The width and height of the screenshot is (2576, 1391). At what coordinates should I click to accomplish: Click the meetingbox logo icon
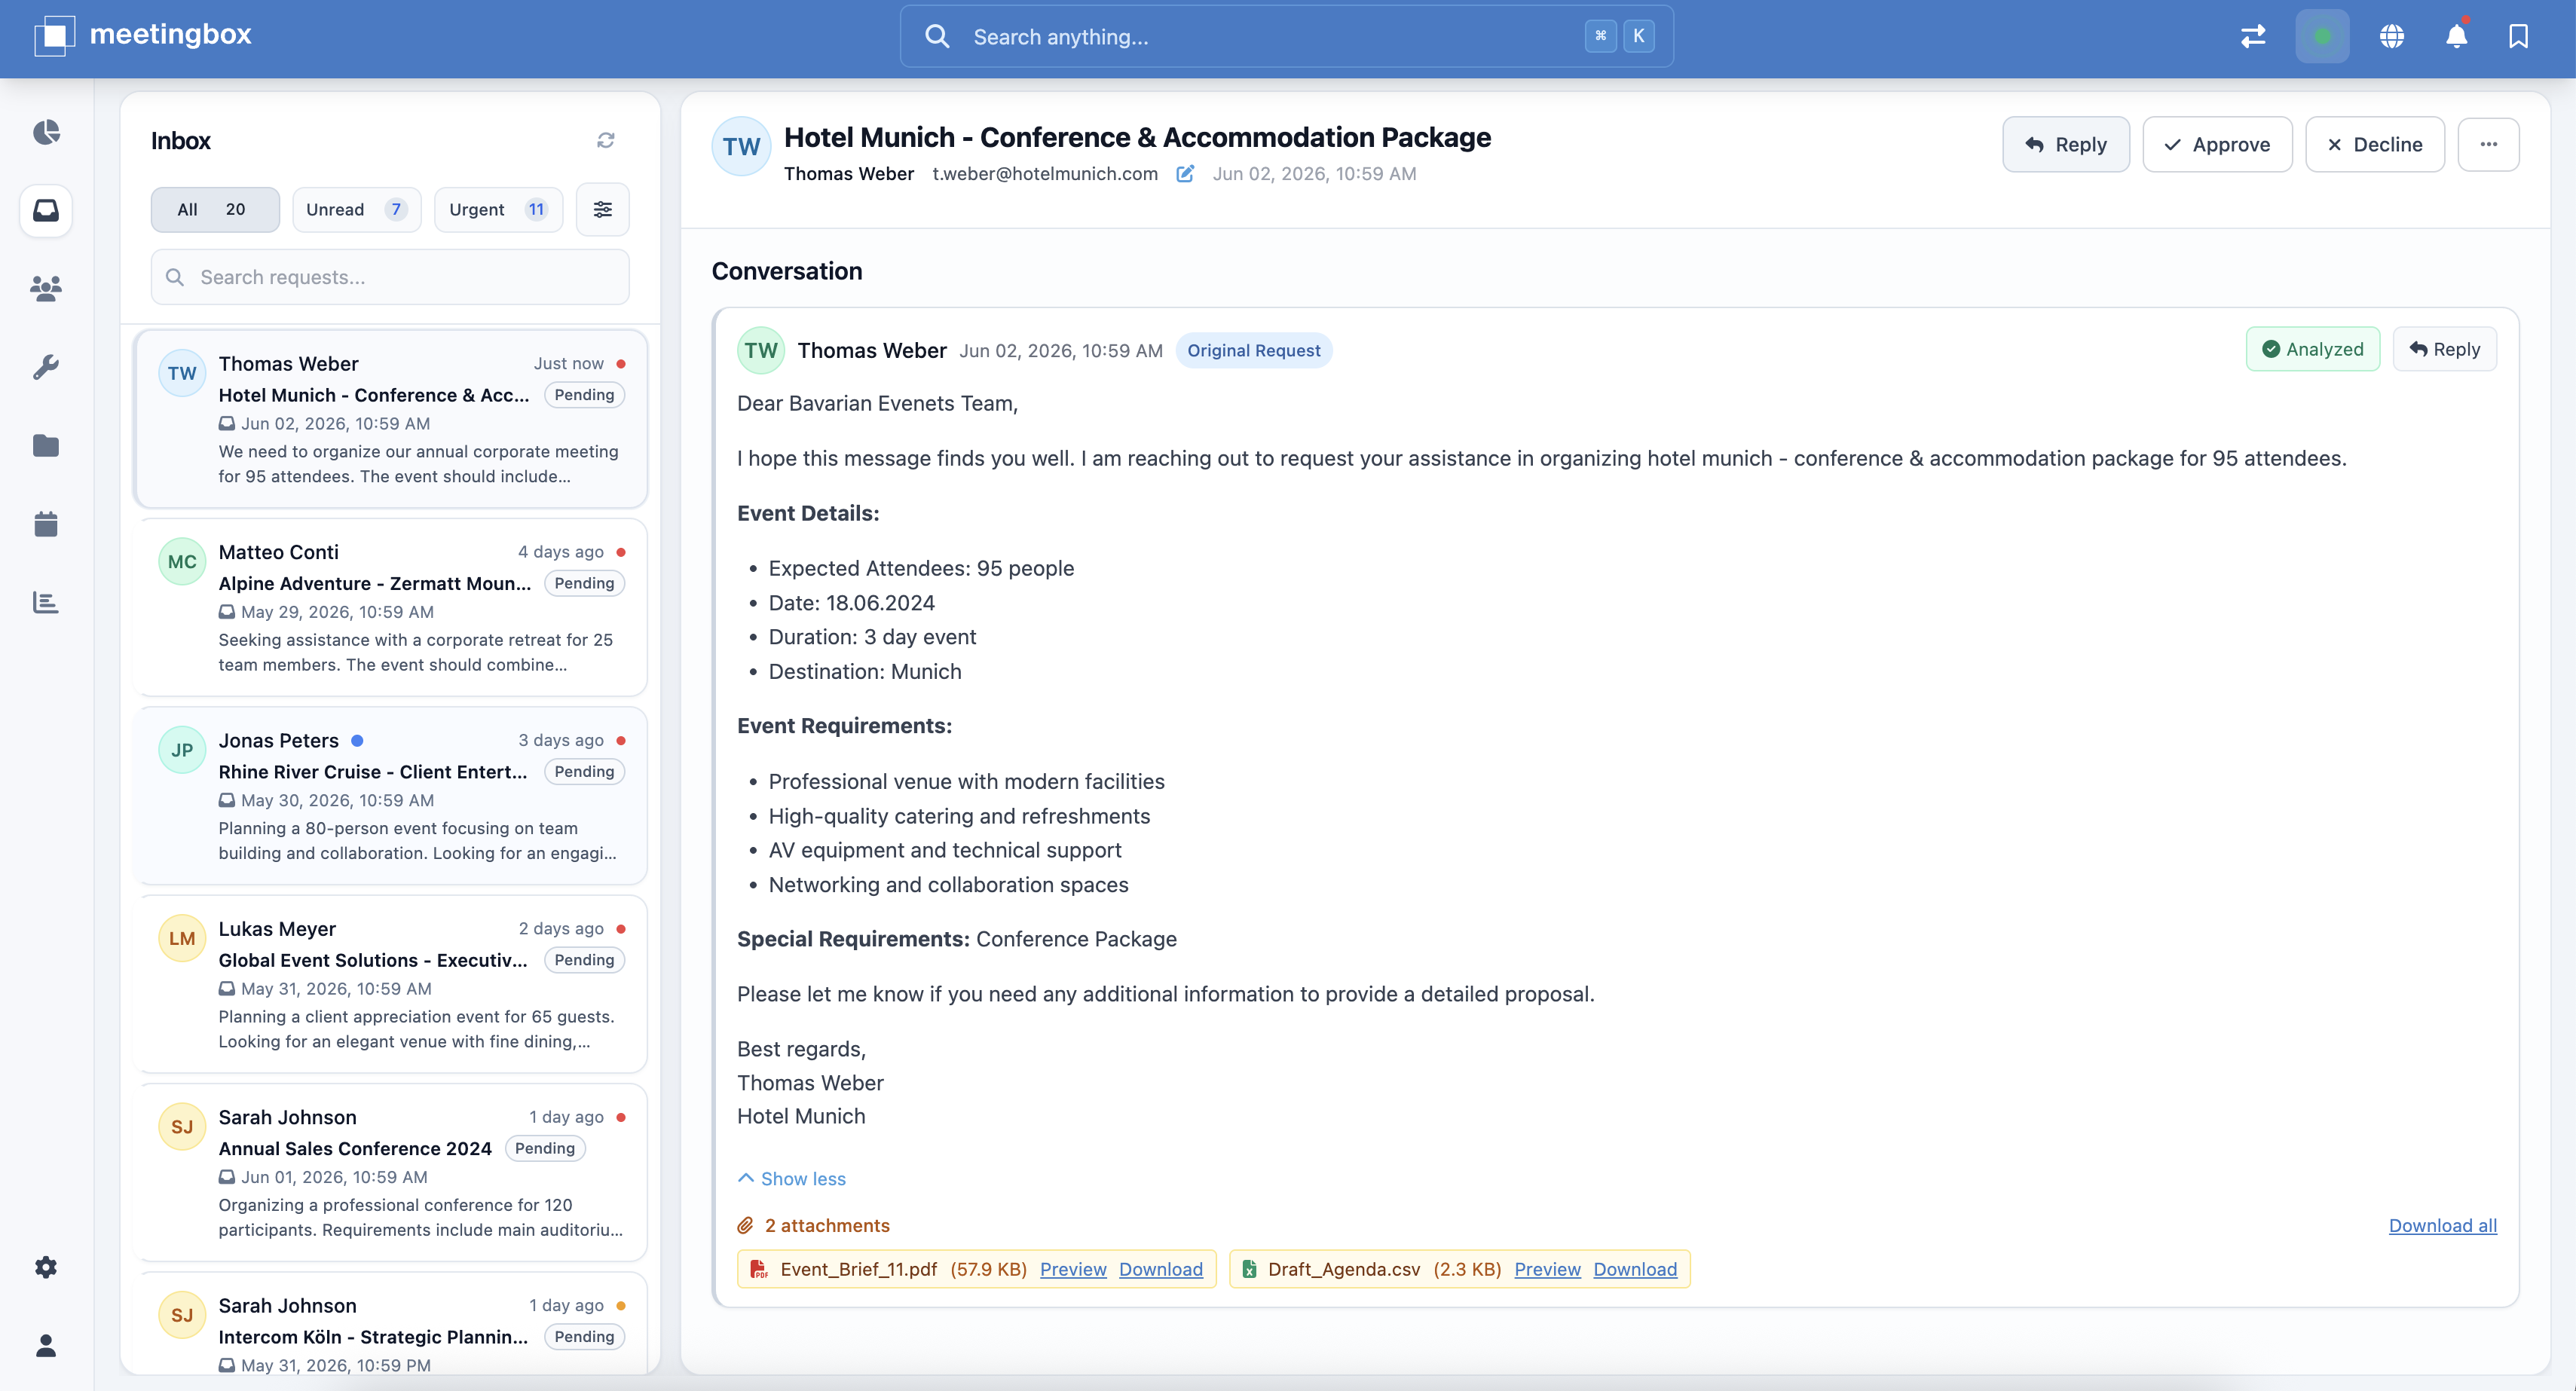tap(54, 36)
